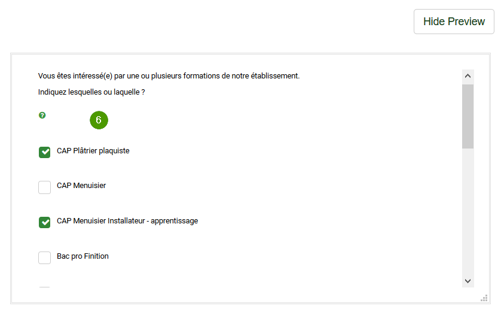Click the preview resize handle at corner
This screenshot has width=501, height=312.
click(x=484, y=298)
